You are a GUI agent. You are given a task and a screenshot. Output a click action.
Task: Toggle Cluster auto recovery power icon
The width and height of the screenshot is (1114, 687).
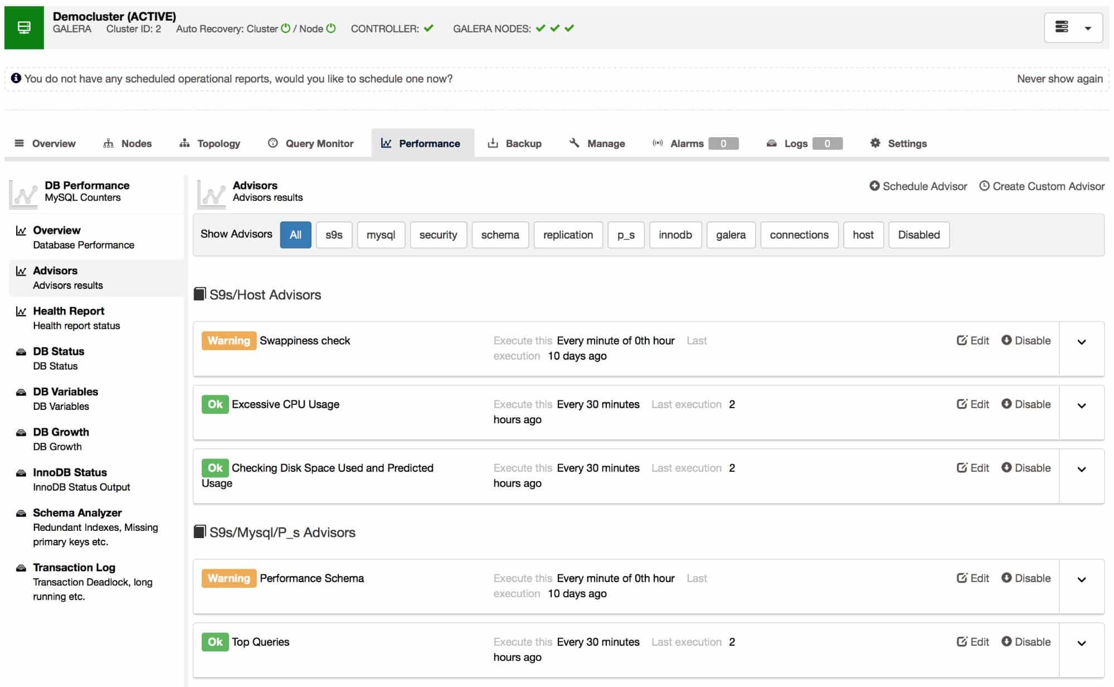pos(285,28)
